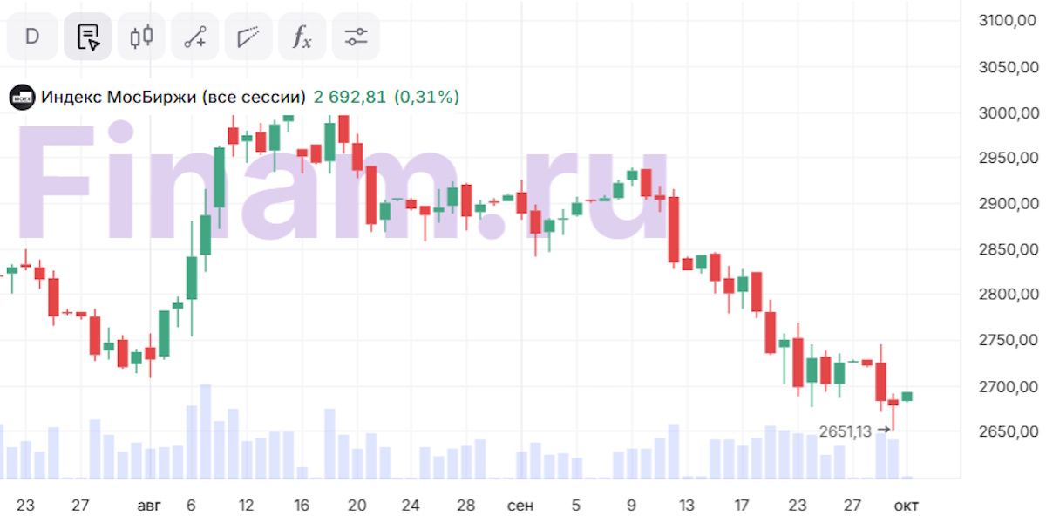Select the авг month label on timeline
Viewport: 1046px width, 523px height.
click(150, 506)
